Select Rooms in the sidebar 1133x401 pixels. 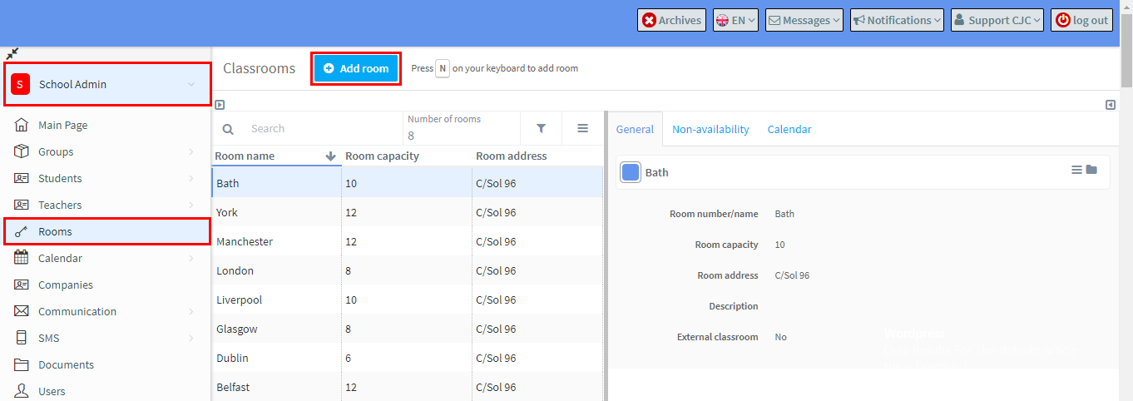(x=107, y=231)
